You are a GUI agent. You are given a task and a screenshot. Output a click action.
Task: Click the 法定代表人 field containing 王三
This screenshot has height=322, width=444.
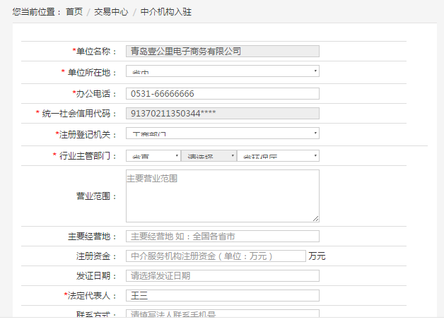point(222,296)
